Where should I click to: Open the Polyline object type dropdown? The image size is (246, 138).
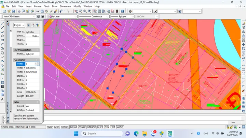point(23,25)
